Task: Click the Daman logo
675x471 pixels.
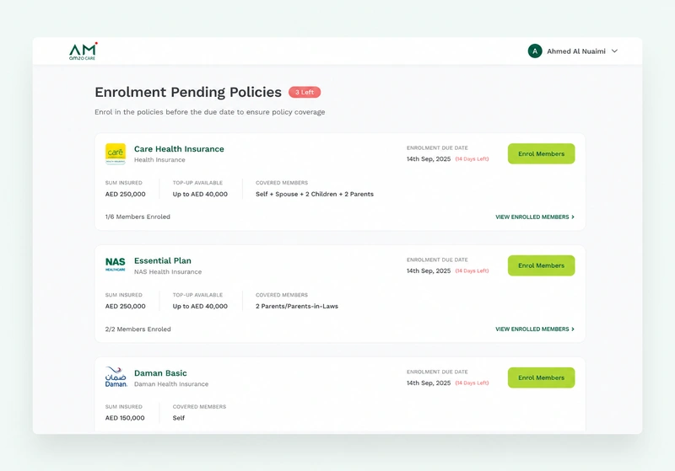Action: click(x=116, y=377)
